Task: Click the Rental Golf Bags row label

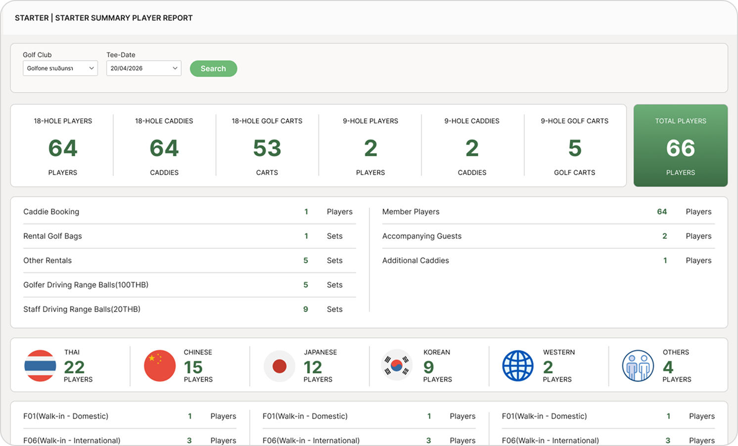Action: point(53,236)
